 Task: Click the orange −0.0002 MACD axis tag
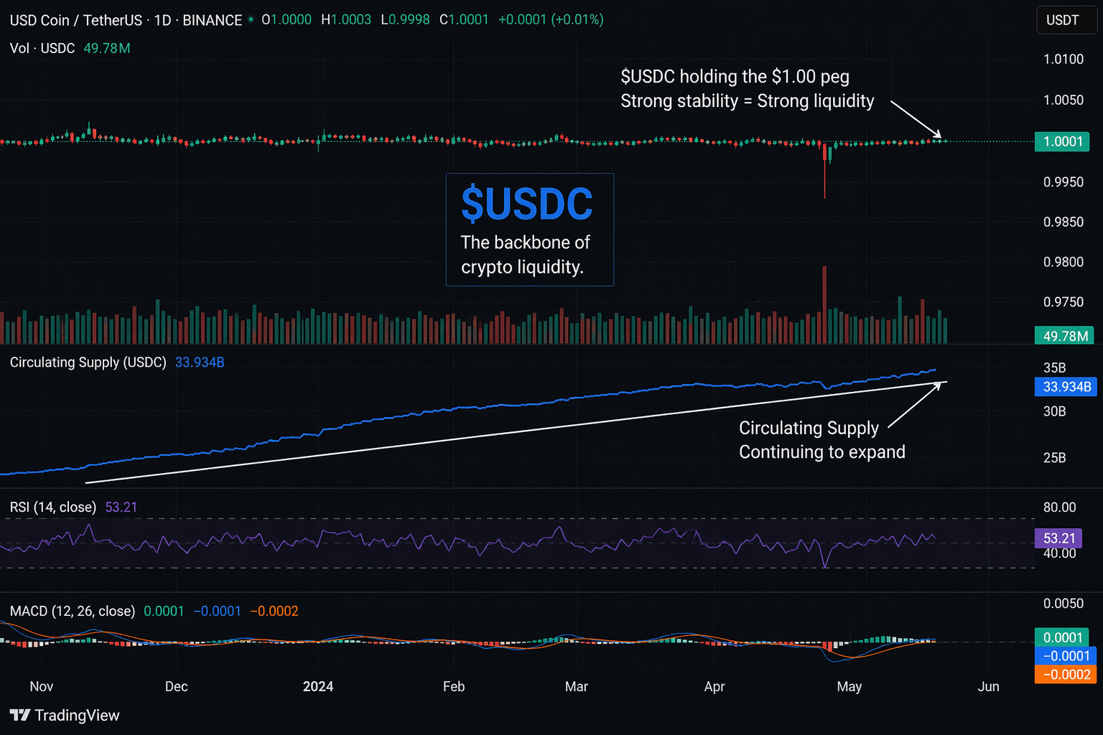click(x=1066, y=675)
